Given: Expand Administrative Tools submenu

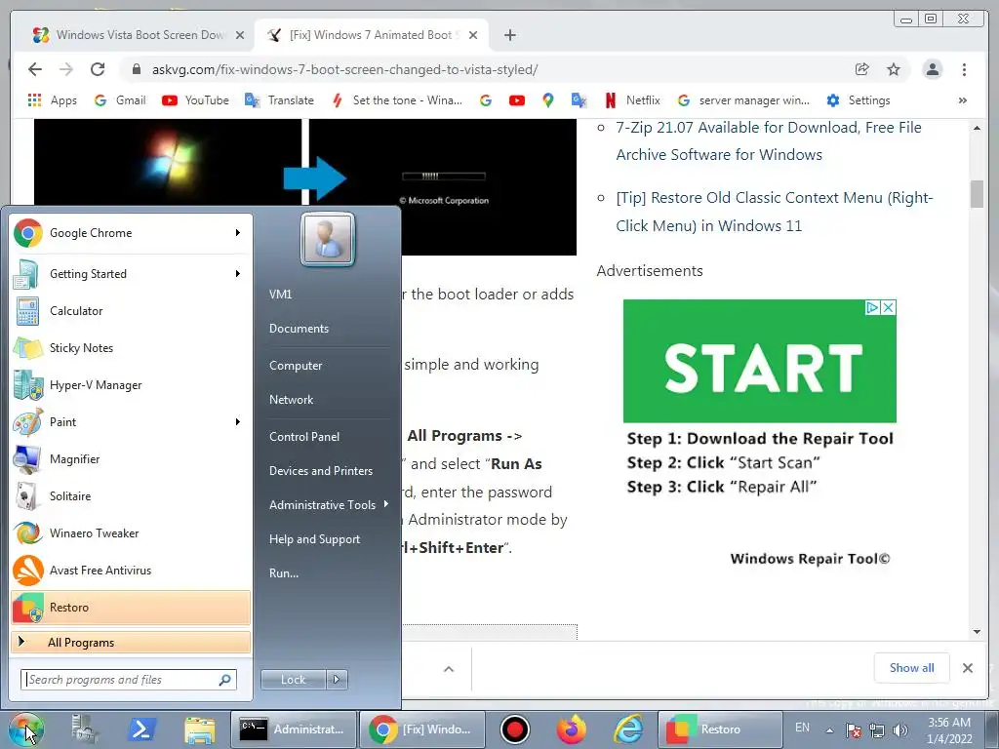Looking at the screenshot, I should (329, 505).
